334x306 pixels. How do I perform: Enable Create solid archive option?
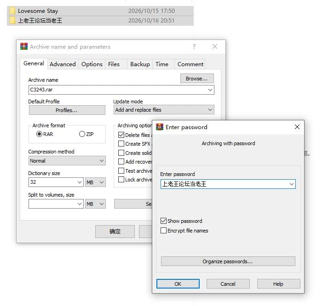pyautogui.click(x=121, y=153)
